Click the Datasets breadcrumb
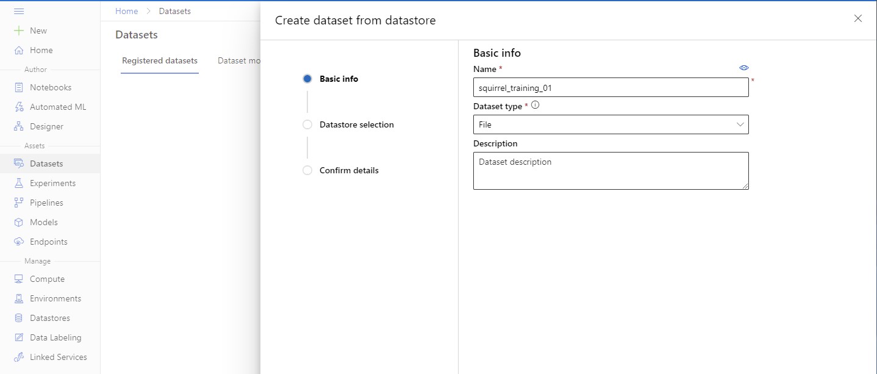 click(174, 11)
